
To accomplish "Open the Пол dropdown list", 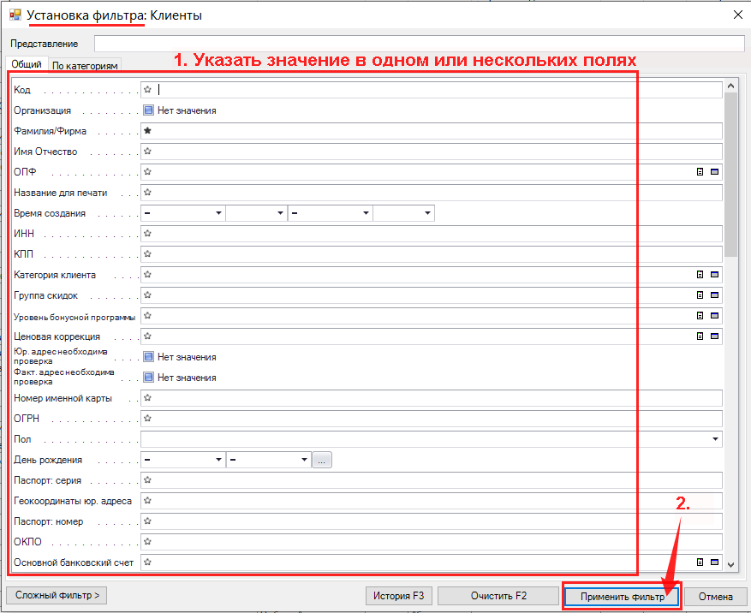I will [715, 439].
